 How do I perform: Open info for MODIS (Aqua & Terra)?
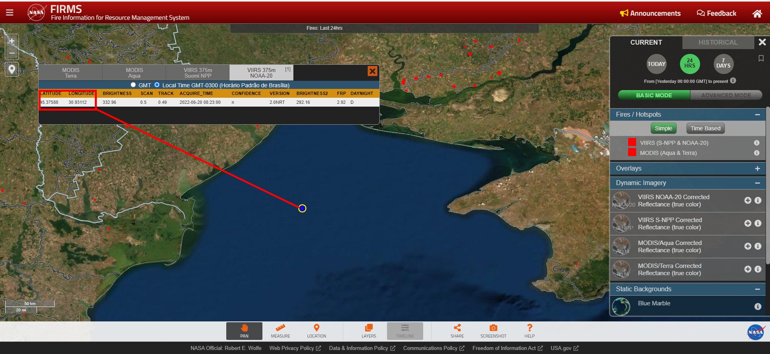757,153
